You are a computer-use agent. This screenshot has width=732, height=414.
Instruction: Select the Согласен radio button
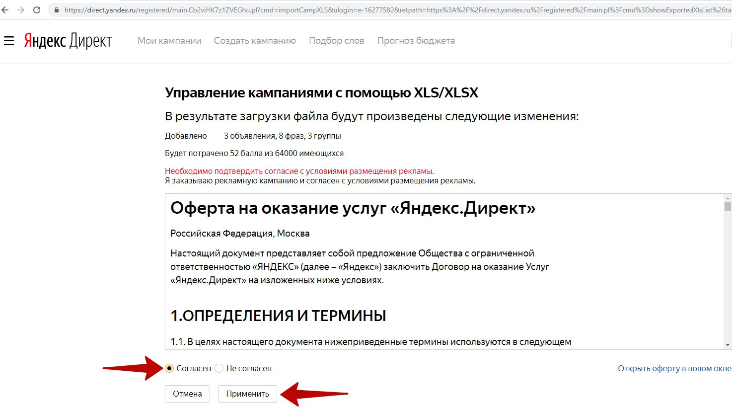[169, 368]
